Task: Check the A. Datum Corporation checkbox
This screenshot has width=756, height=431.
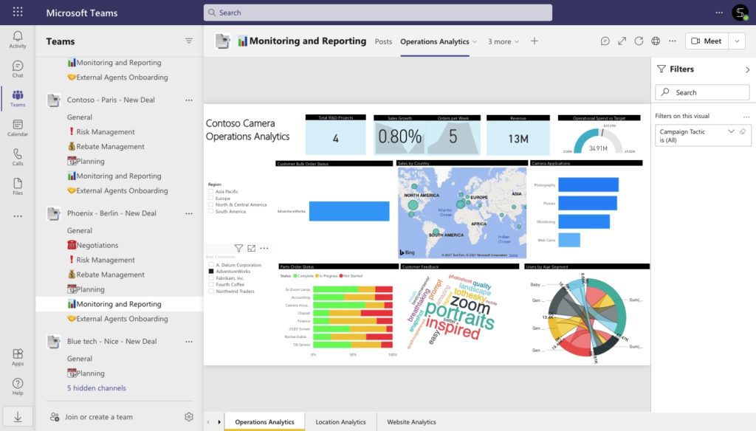Action: coord(210,265)
